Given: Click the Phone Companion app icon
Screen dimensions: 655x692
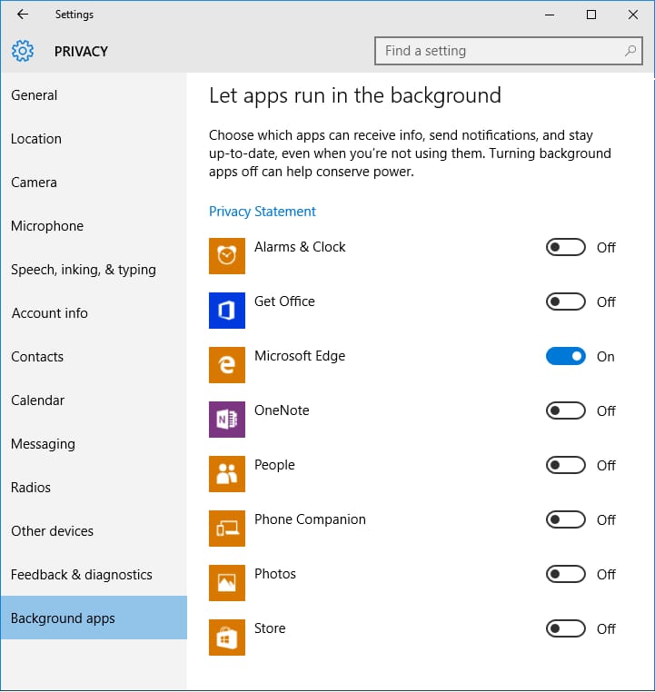Looking at the screenshot, I should (227, 529).
